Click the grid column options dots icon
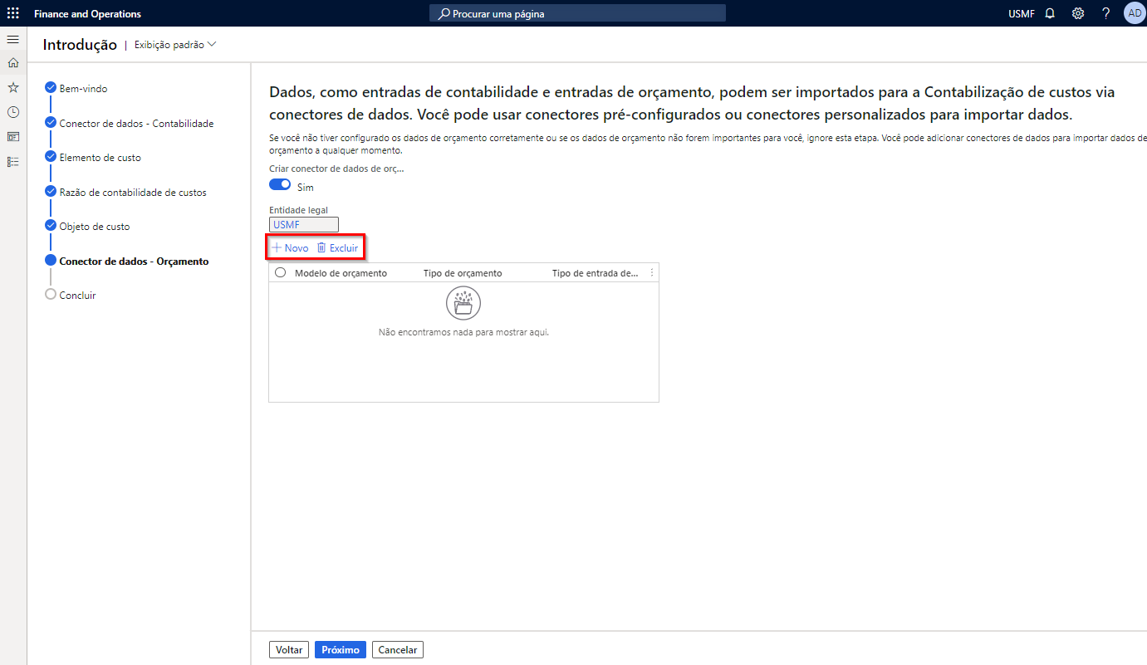Viewport: 1147px width, 665px height. click(x=651, y=272)
